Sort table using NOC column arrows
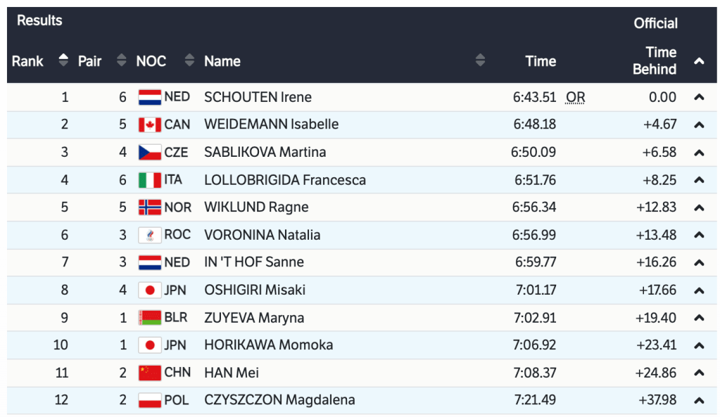720x417 pixels. [189, 61]
